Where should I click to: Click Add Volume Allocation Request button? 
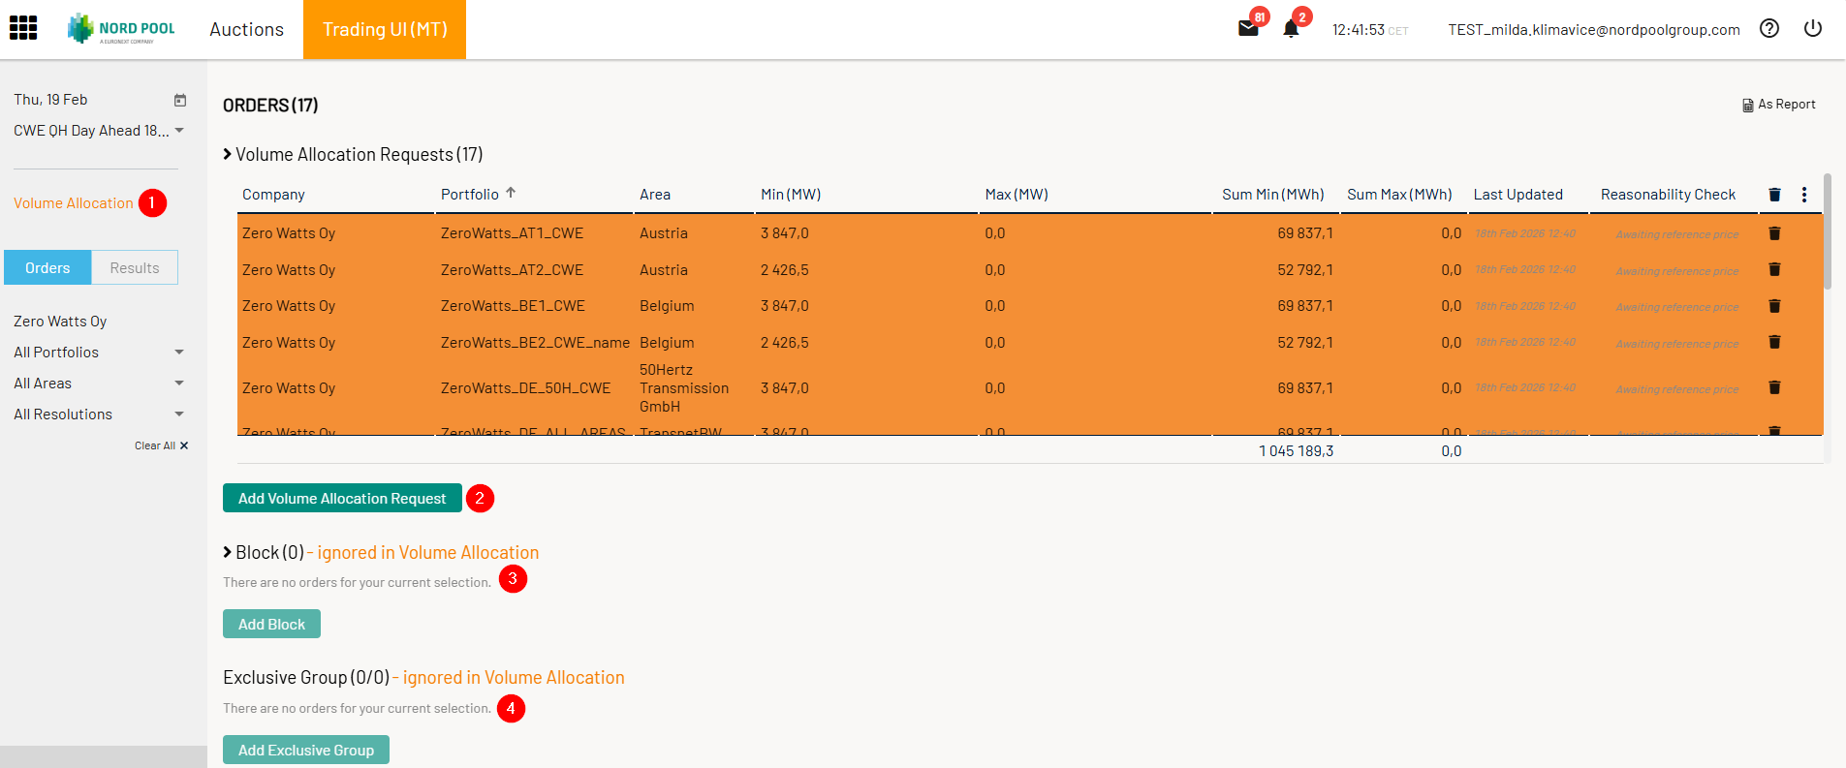(x=342, y=498)
